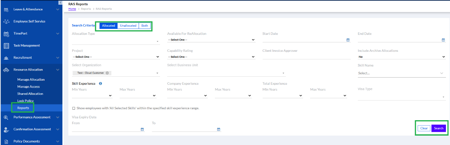Collapse the sidebar with the arrow icon
450x145 pixels.
pyautogui.click(x=60, y=3)
